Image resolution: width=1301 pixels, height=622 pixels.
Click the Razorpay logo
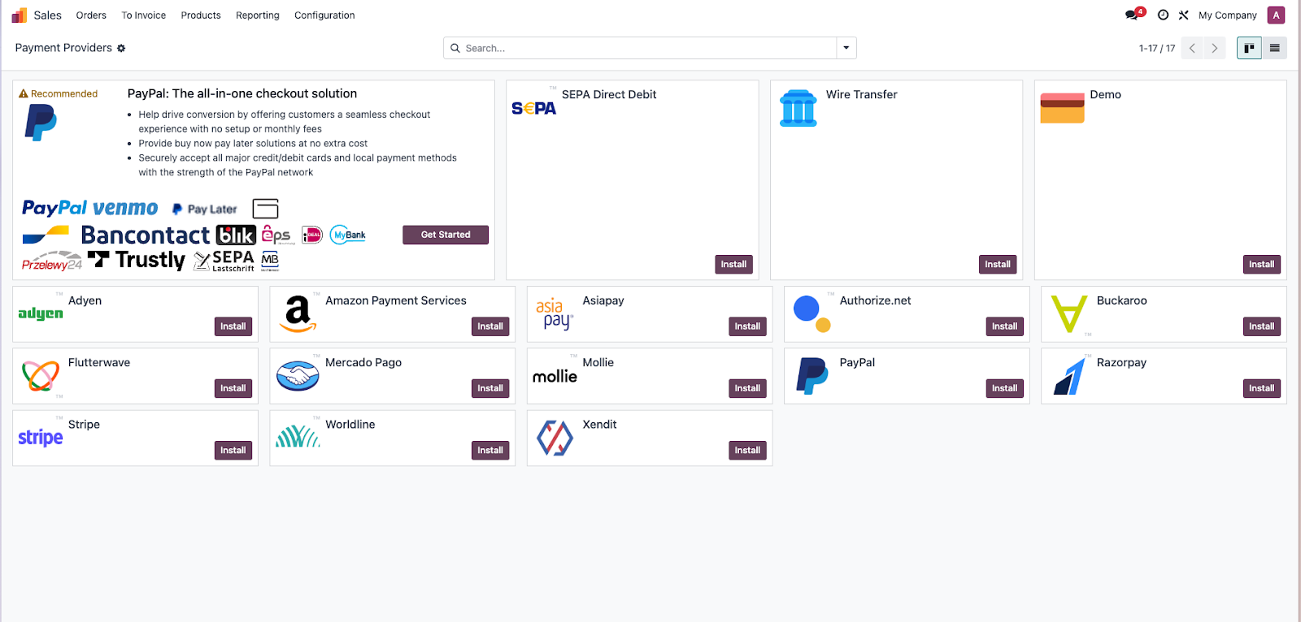pos(1069,376)
